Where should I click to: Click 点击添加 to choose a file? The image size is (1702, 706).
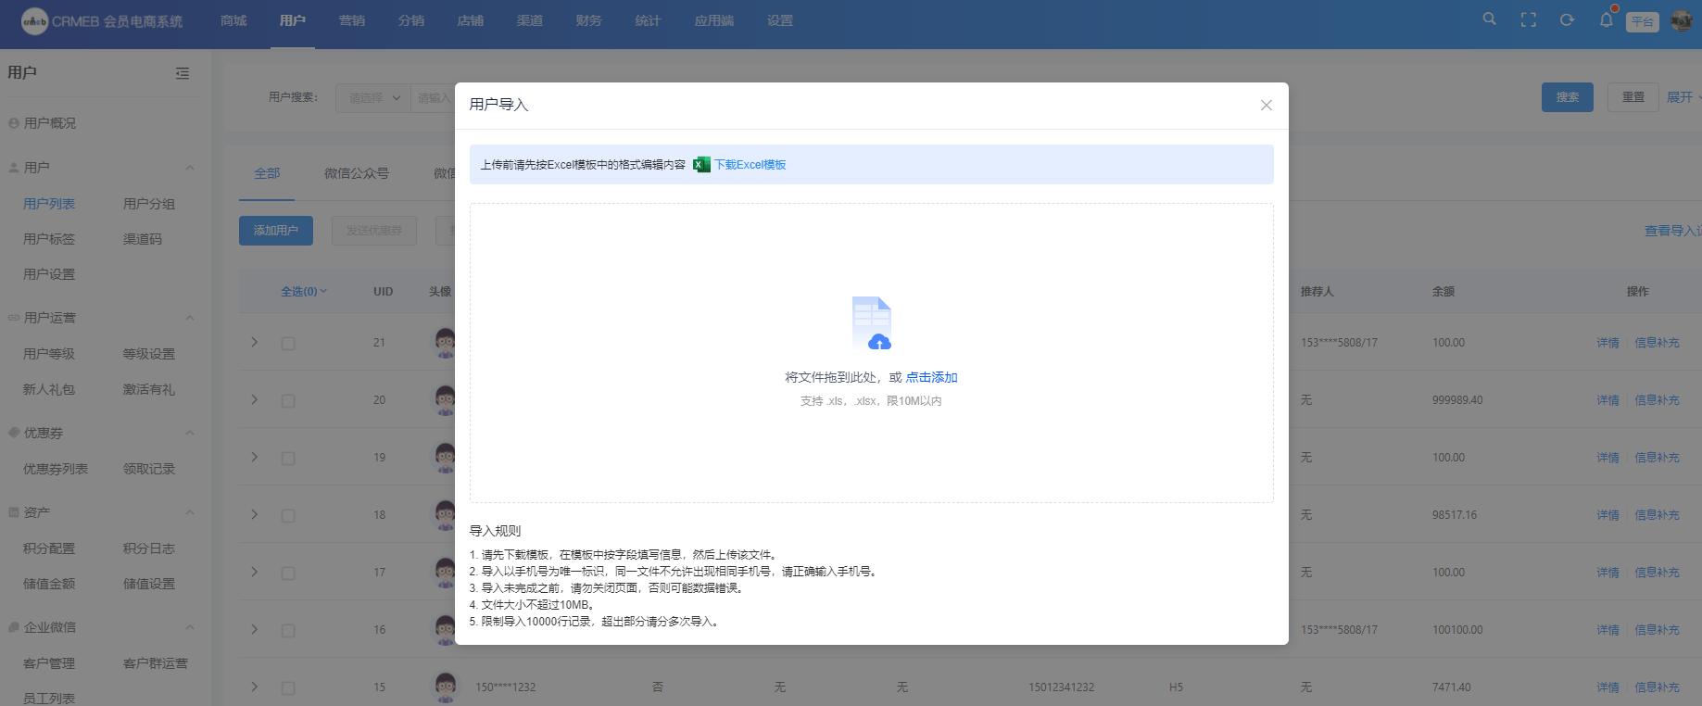click(x=931, y=377)
